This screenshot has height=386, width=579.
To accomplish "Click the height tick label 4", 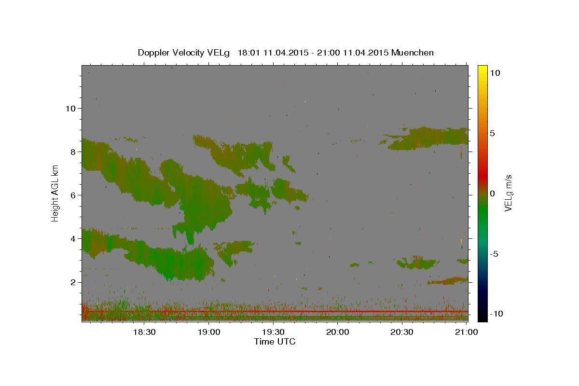I will click(x=73, y=238).
